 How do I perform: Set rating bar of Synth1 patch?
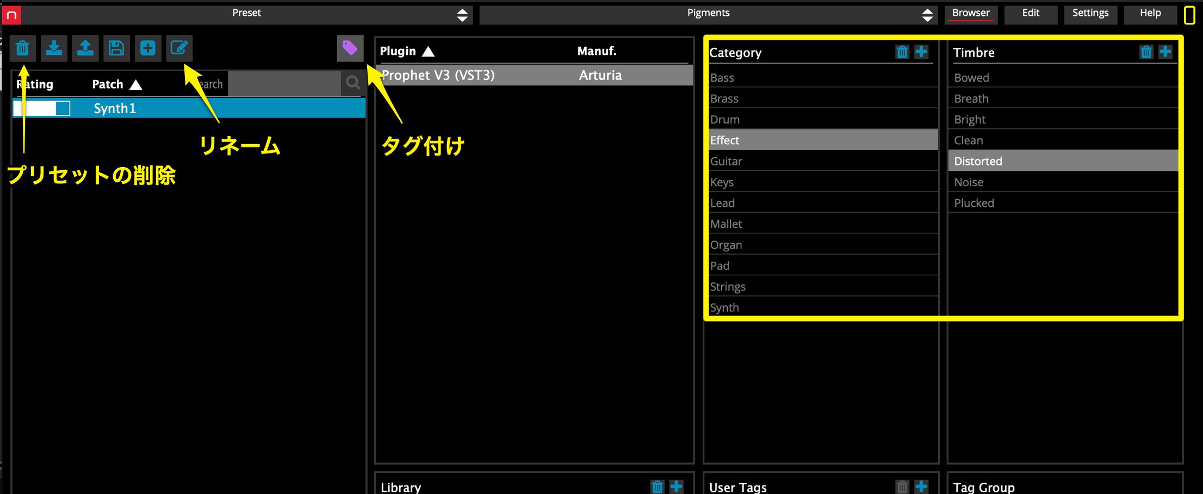click(x=42, y=108)
